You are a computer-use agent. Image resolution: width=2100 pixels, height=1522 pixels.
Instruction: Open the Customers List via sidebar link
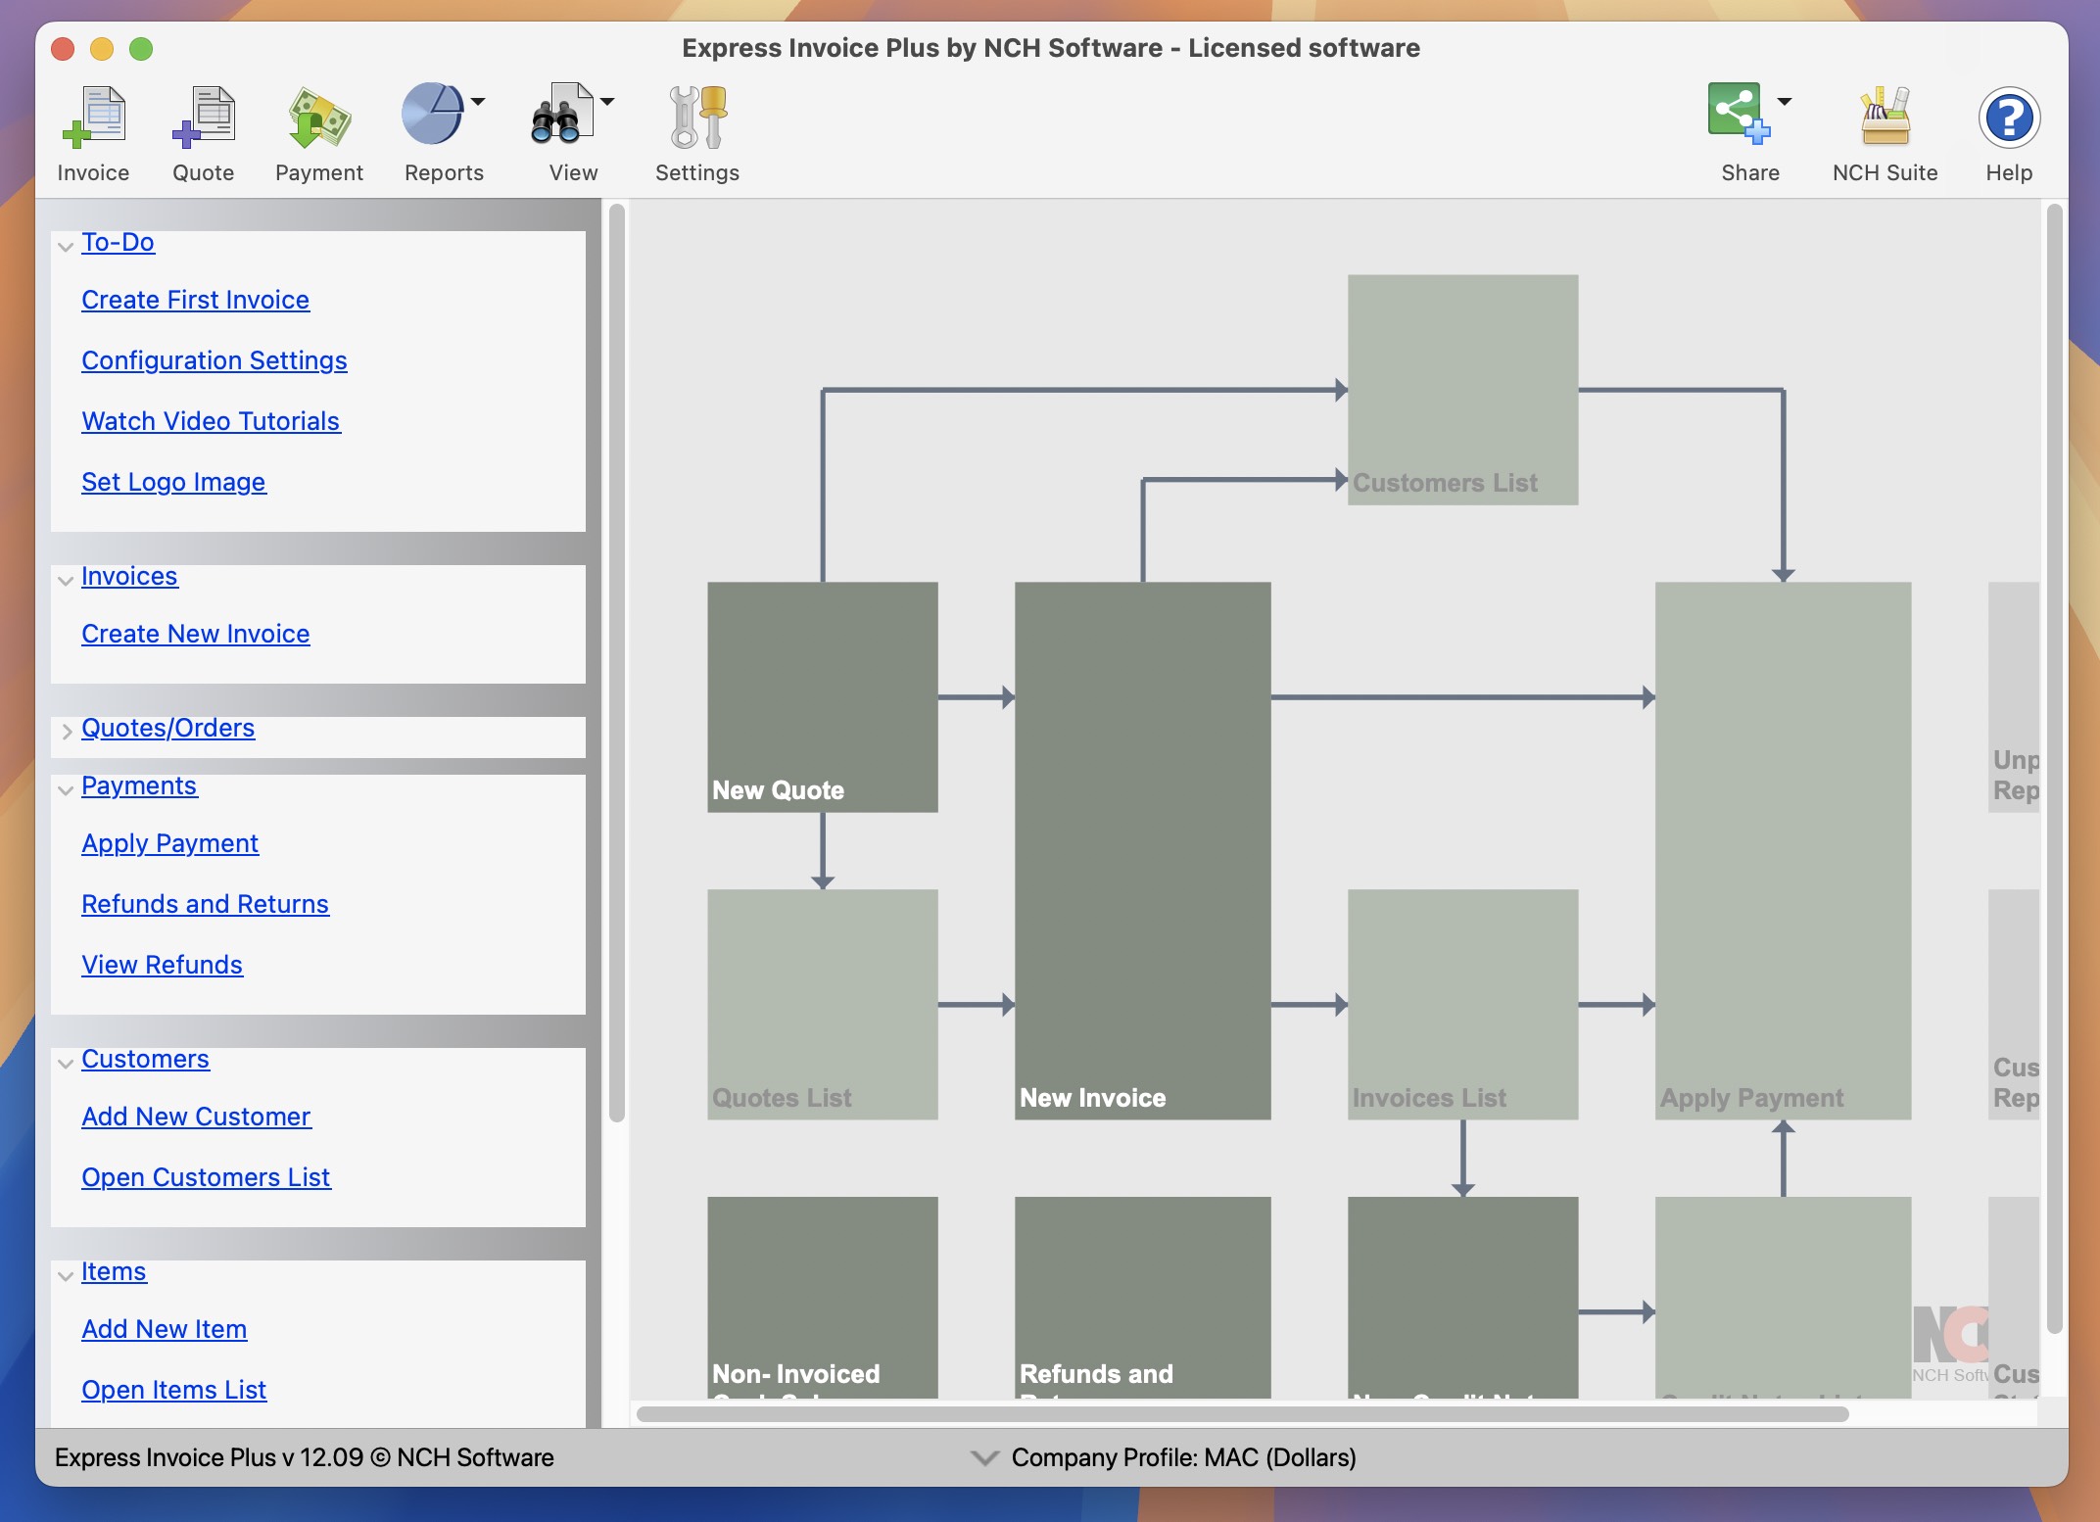(x=206, y=1176)
